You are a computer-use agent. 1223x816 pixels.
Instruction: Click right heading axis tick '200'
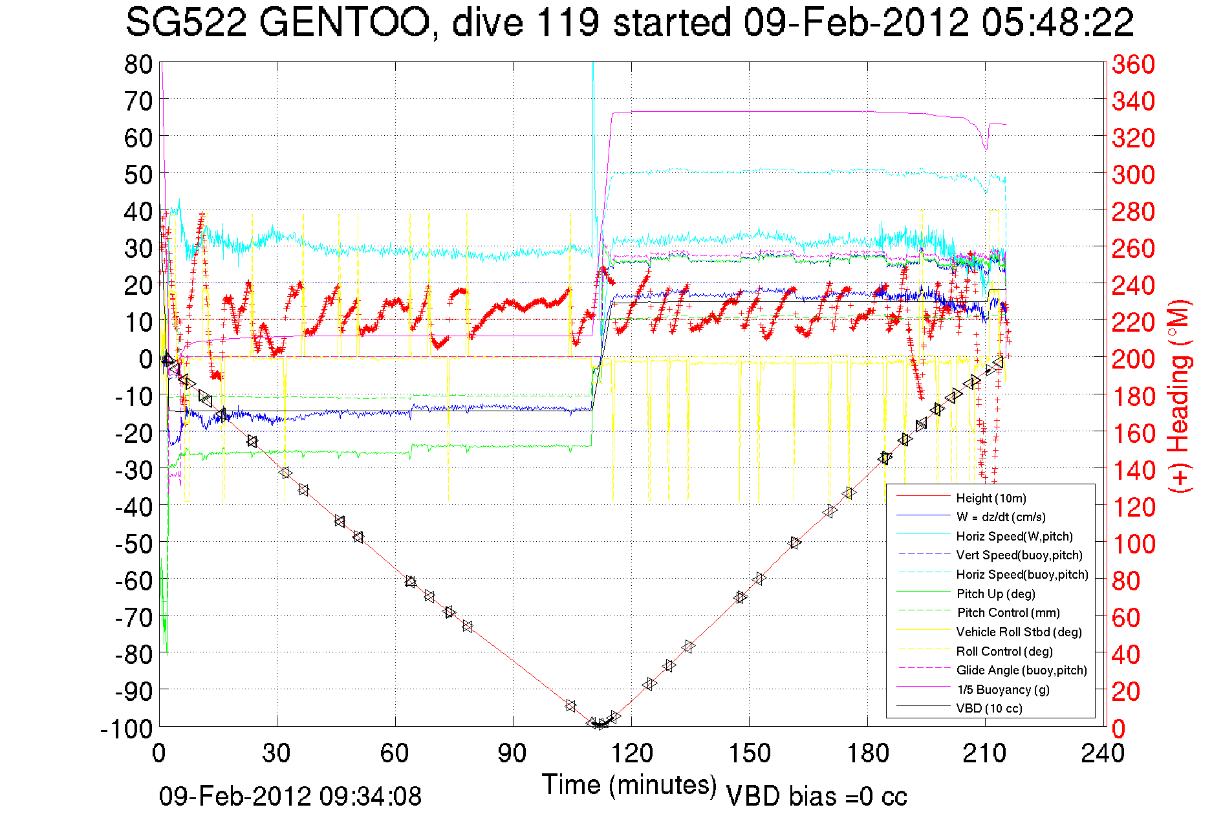click(x=1133, y=359)
